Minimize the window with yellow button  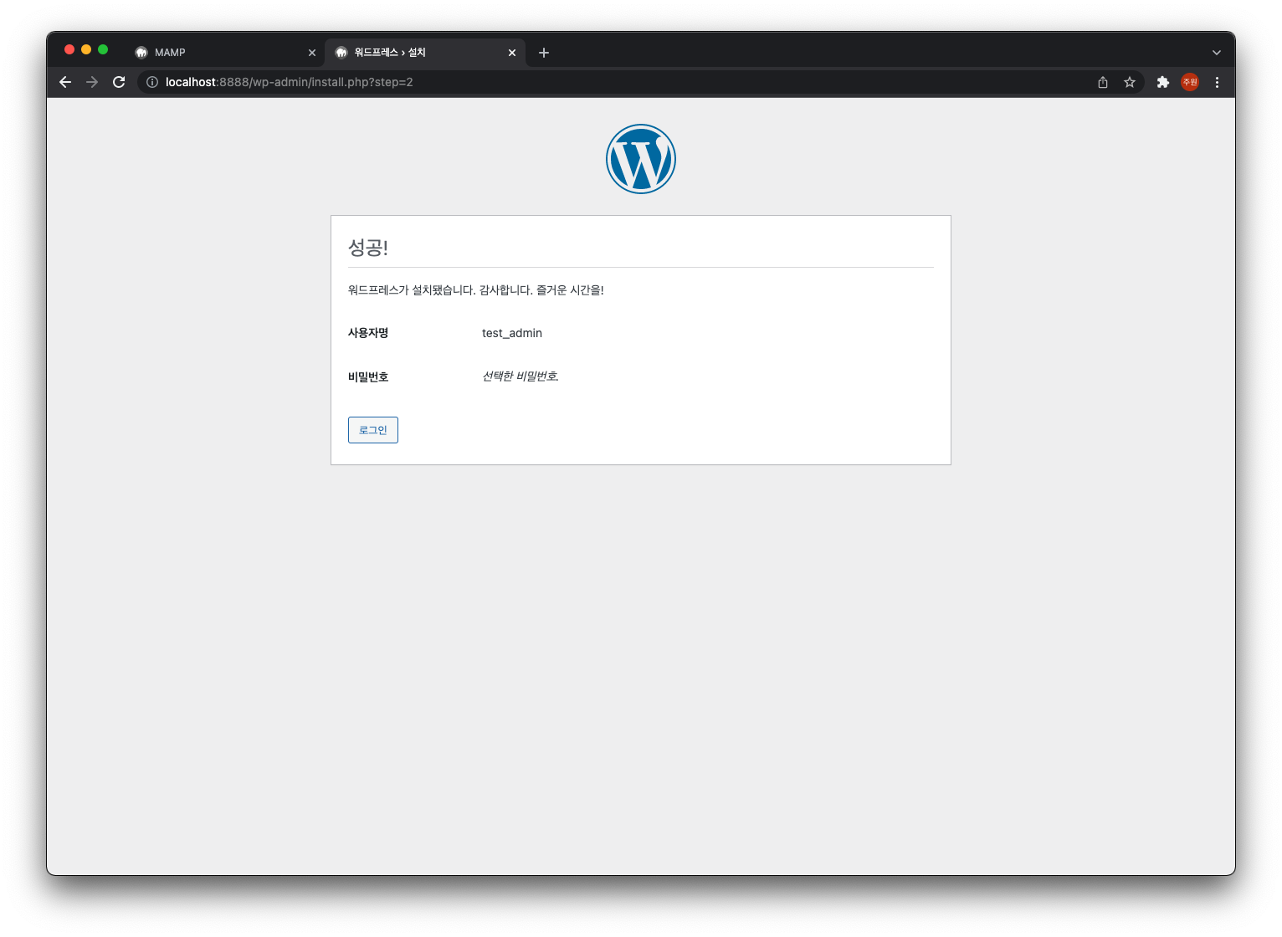(86, 49)
